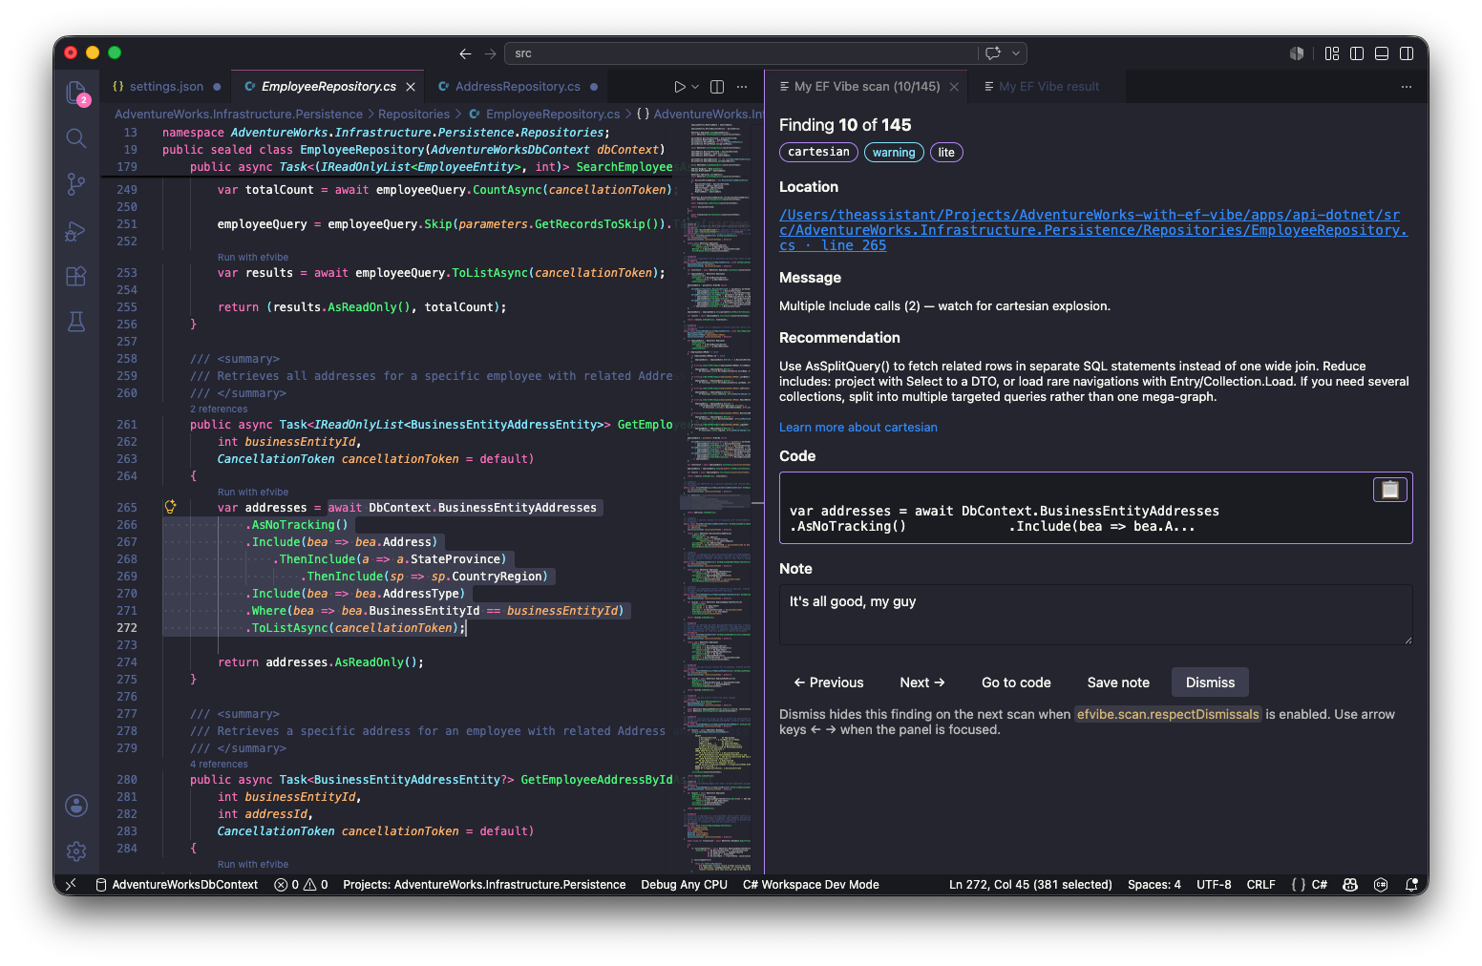Image resolution: width=1482 pixels, height=966 pixels.
Task: Open more actions for left editor group
Action: 742,87
